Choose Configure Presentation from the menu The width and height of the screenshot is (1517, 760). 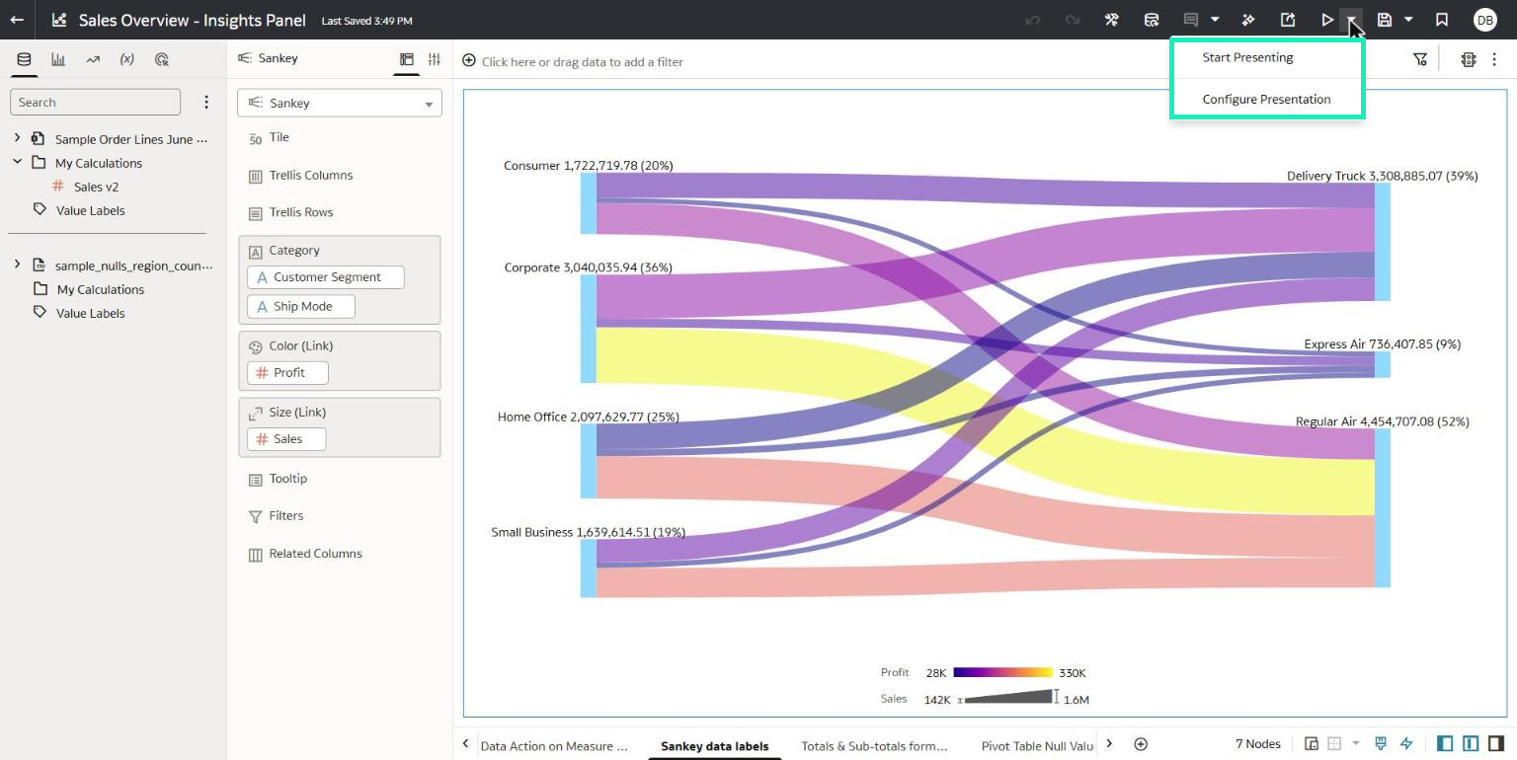pyautogui.click(x=1266, y=99)
